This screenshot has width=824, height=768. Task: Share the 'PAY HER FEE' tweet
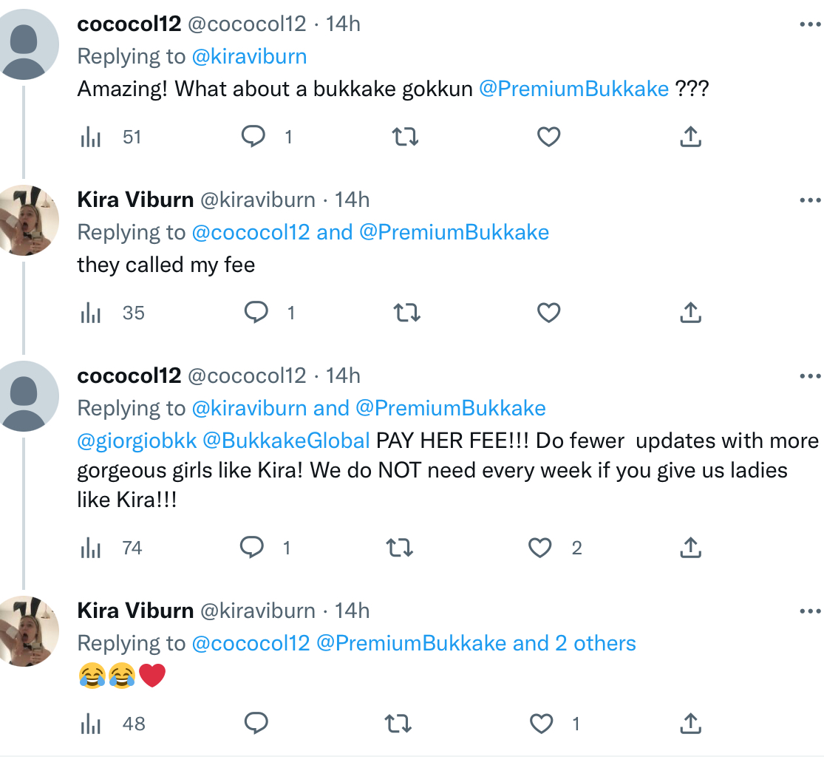click(689, 548)
